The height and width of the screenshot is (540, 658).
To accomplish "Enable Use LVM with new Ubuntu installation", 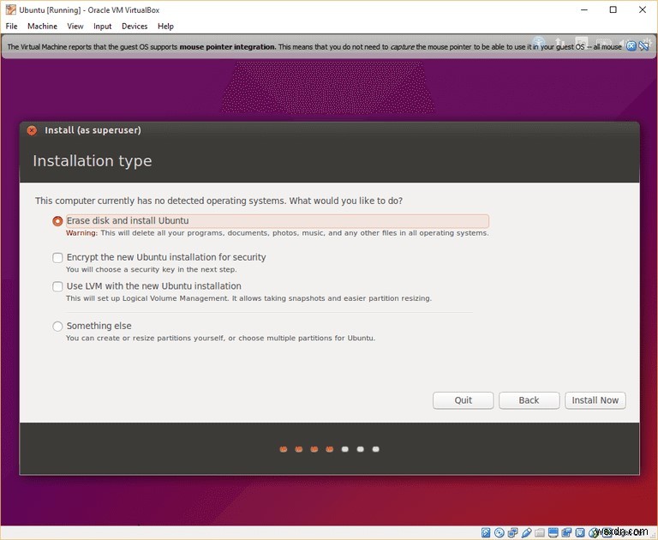I will [x=57, y=286].
